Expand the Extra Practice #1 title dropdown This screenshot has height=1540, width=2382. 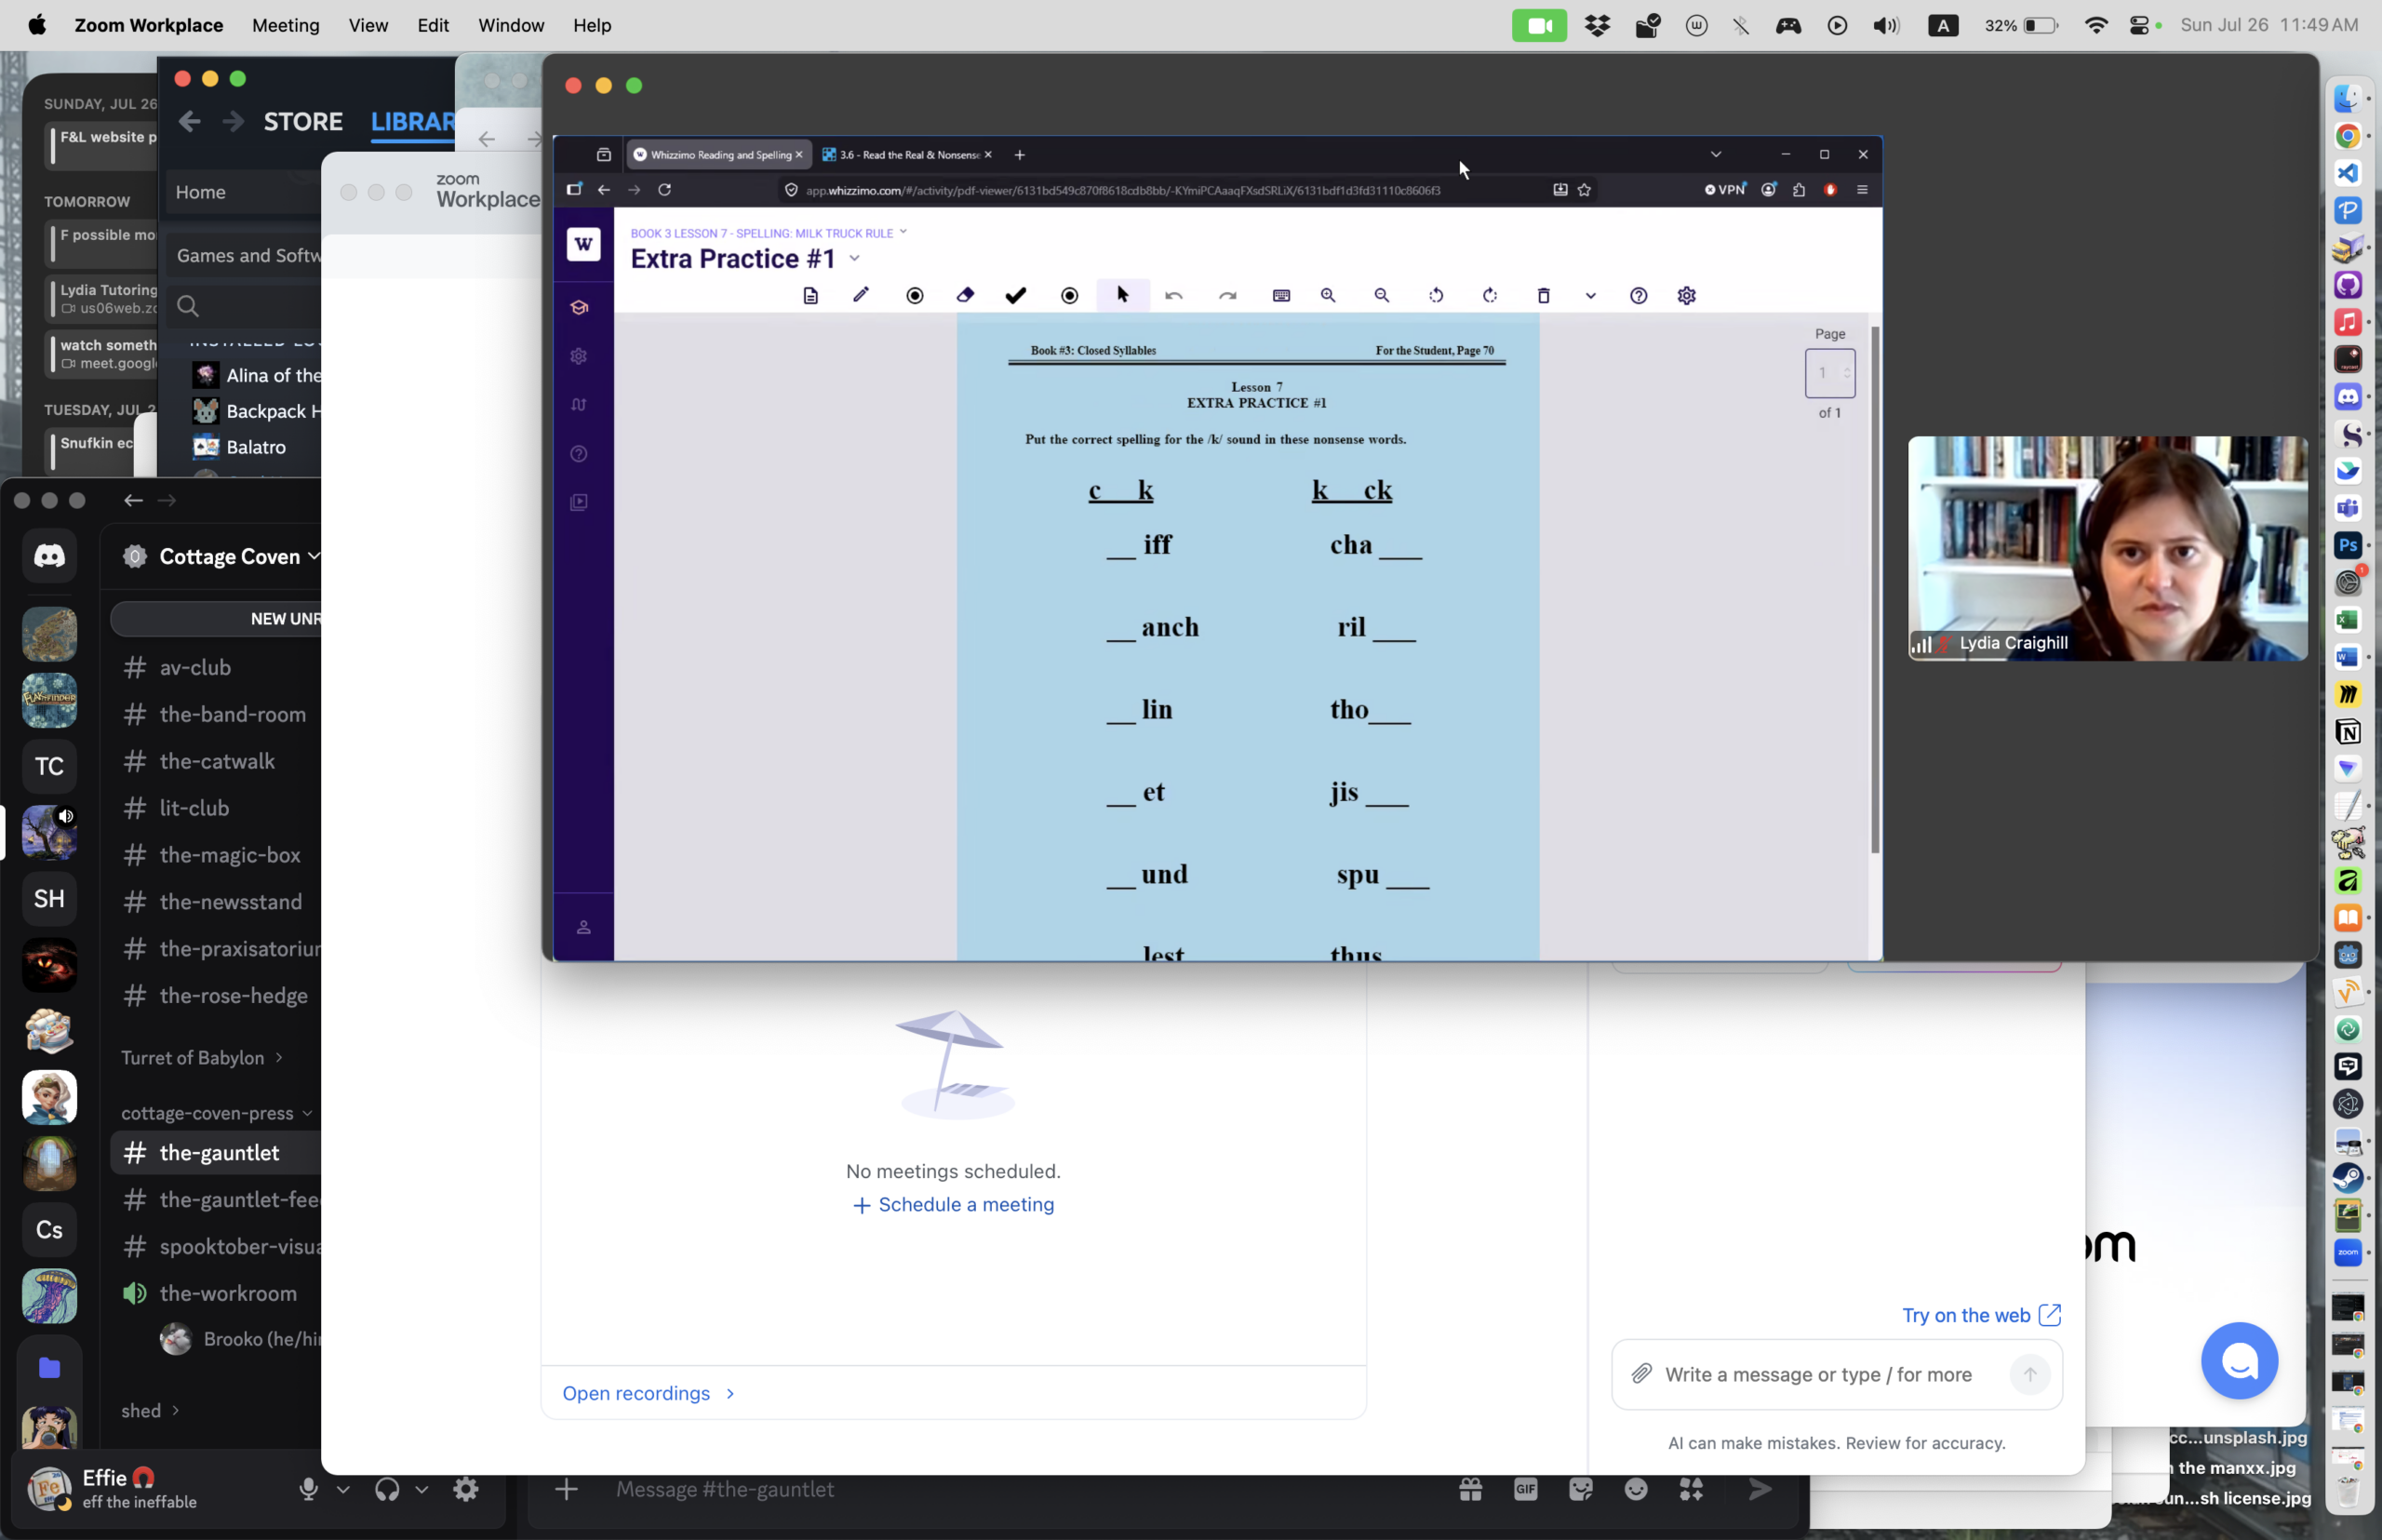(x=855, y=259)
